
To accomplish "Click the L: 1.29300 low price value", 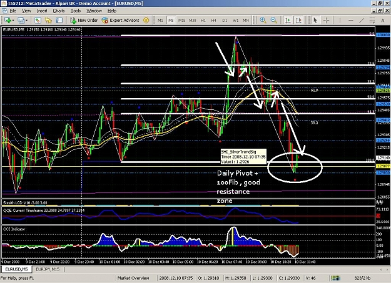I will coord(262,278).
